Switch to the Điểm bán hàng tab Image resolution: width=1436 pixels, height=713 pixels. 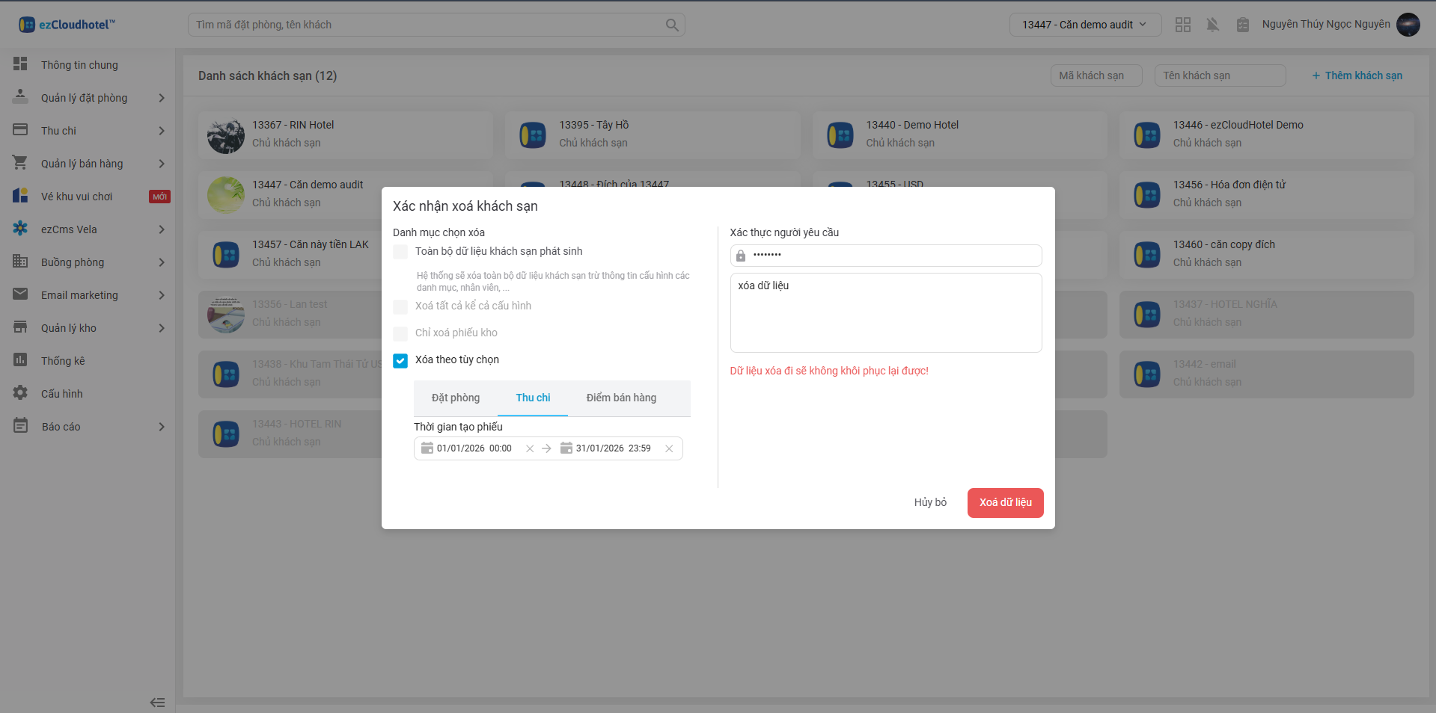621,398
